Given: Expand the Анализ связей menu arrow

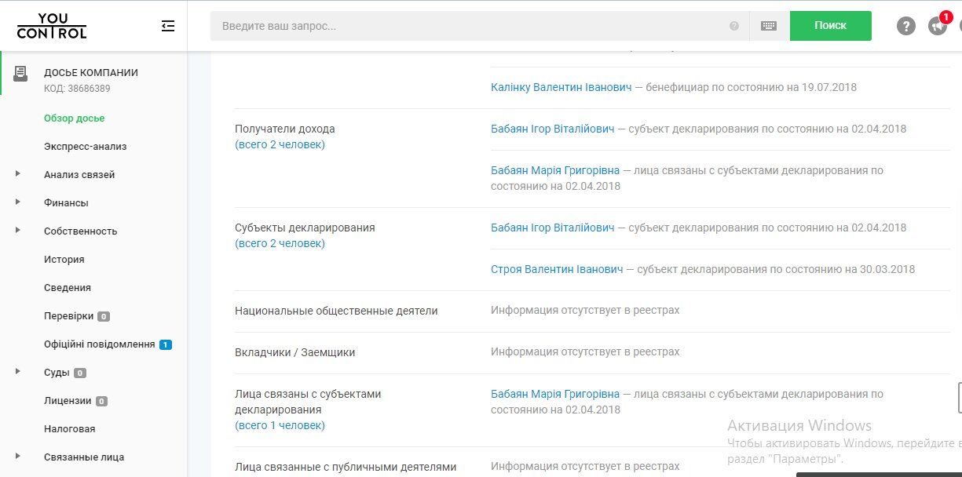Looking at the screenshot, I should tap(18, 174).
